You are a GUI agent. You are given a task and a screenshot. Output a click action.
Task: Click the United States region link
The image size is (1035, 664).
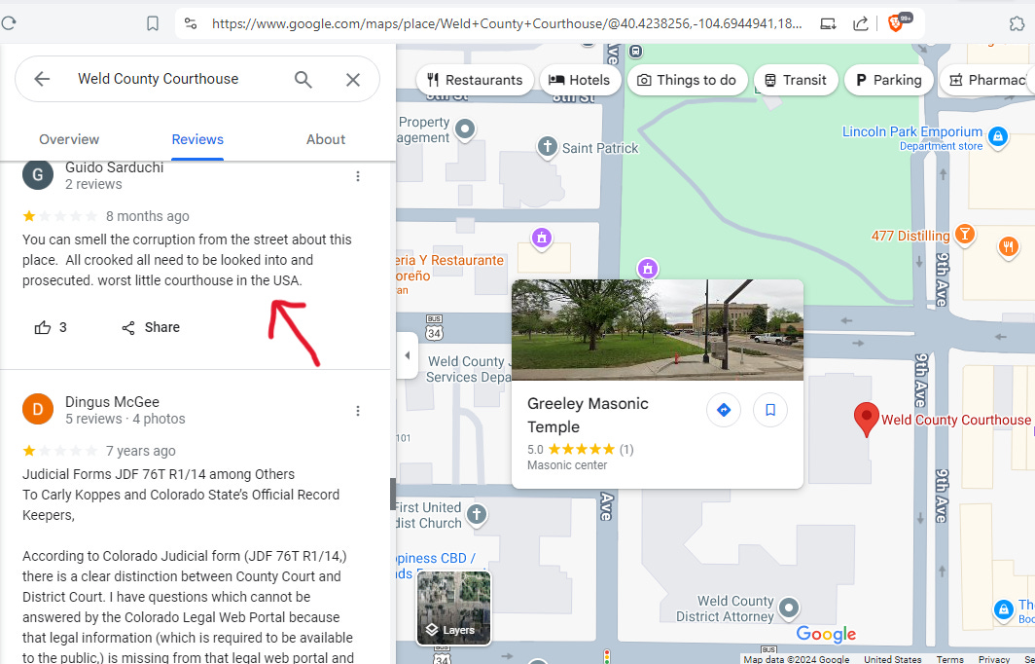tap(892, 659)
